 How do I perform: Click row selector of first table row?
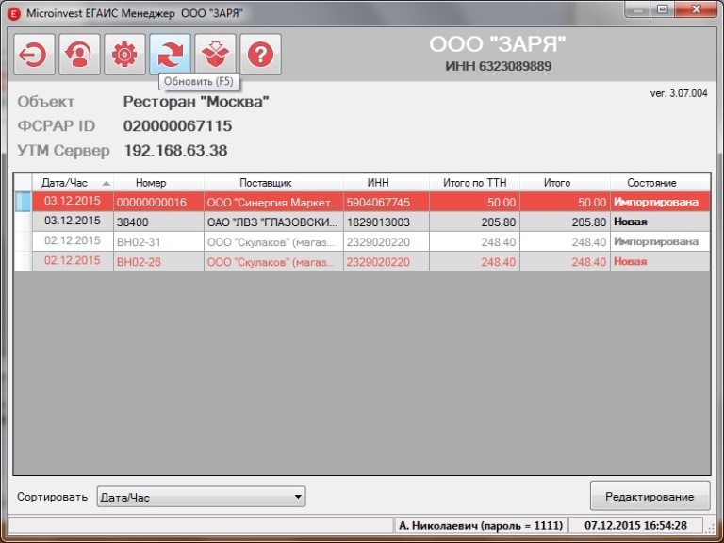pyautogui.click(x=23, y=202)
